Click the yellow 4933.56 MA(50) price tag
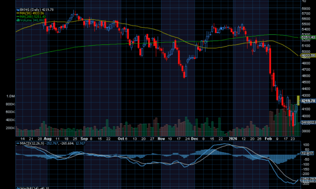This screenshot has width=316, height=189. (x=308, y=55)
